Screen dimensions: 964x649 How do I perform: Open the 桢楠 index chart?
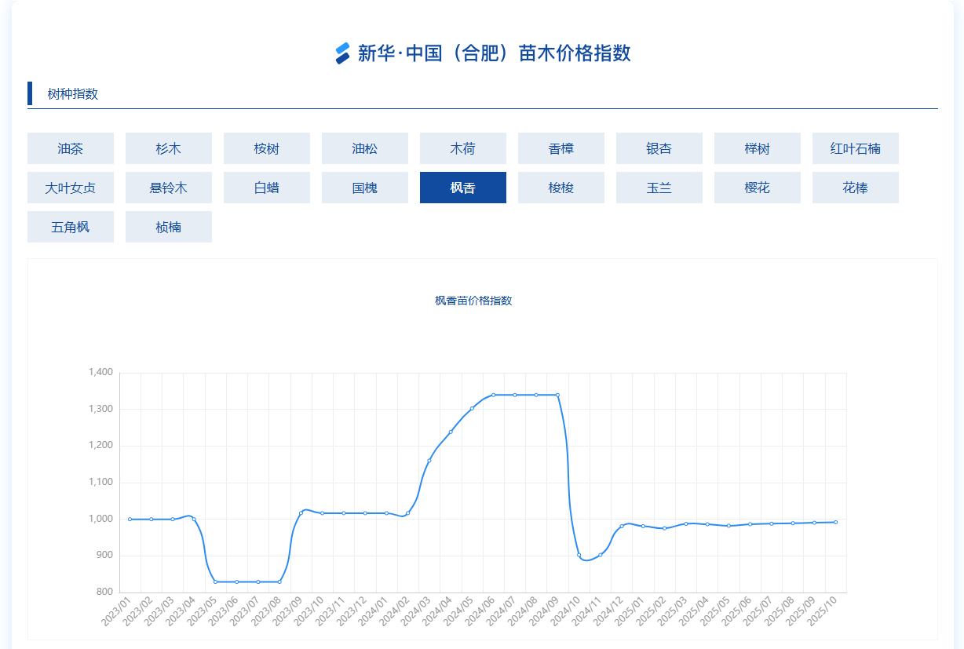coord(169,227)
